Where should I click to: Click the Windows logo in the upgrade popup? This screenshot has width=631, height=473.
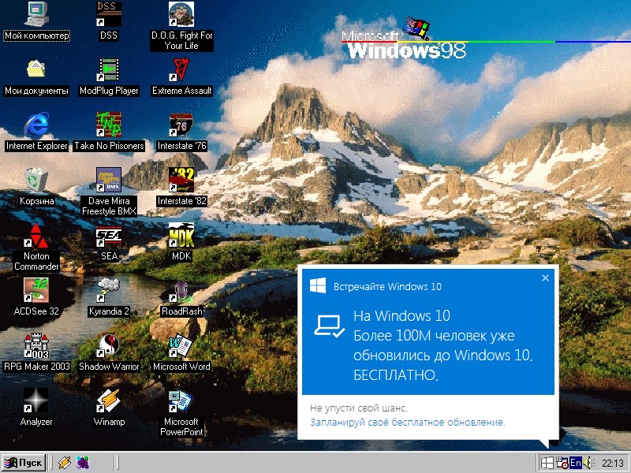318,285
